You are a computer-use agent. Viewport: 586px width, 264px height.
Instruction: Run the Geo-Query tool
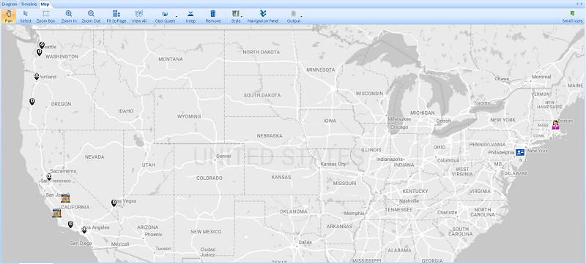pos(165,16)
